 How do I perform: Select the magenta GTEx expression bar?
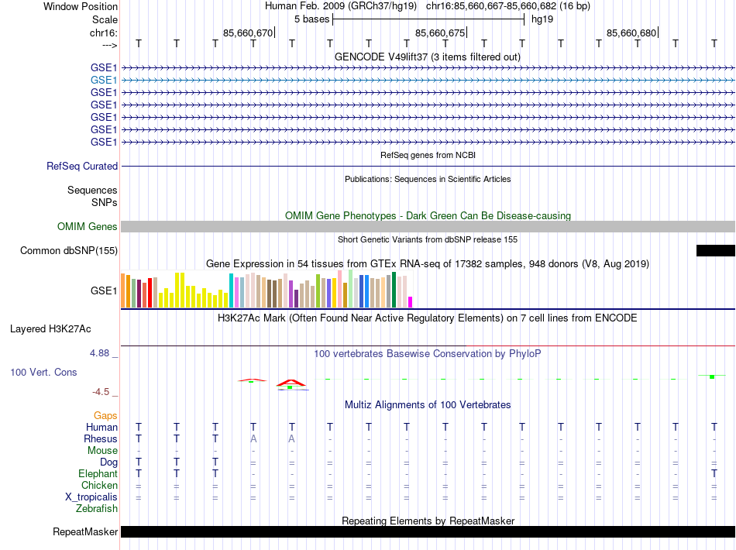[411, 302]
